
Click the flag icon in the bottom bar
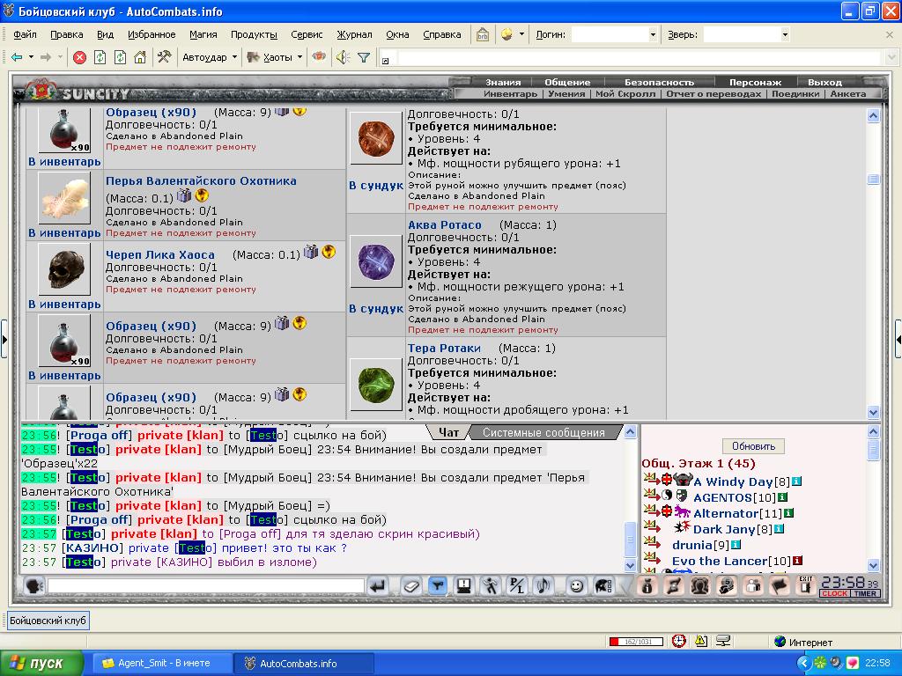tap(779, 585)
